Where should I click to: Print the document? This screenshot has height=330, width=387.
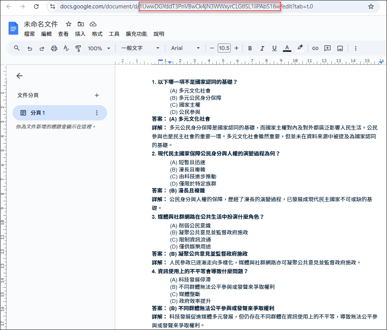[54, 48]
